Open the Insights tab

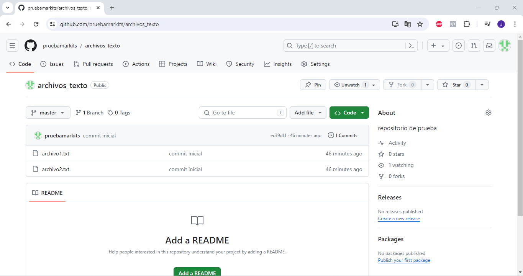(278, 64)
